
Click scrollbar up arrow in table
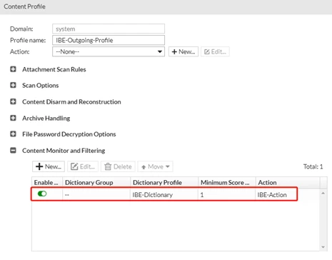point(323,193)
